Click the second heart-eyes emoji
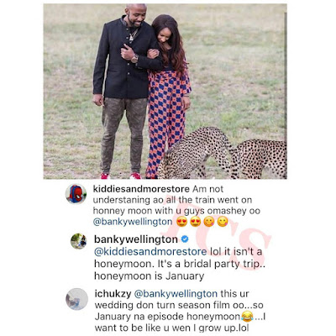 pos(195,222)
